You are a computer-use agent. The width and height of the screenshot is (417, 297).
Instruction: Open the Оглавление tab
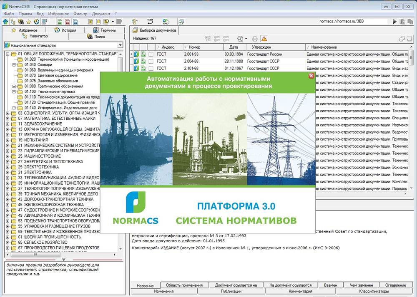(395, 285)
